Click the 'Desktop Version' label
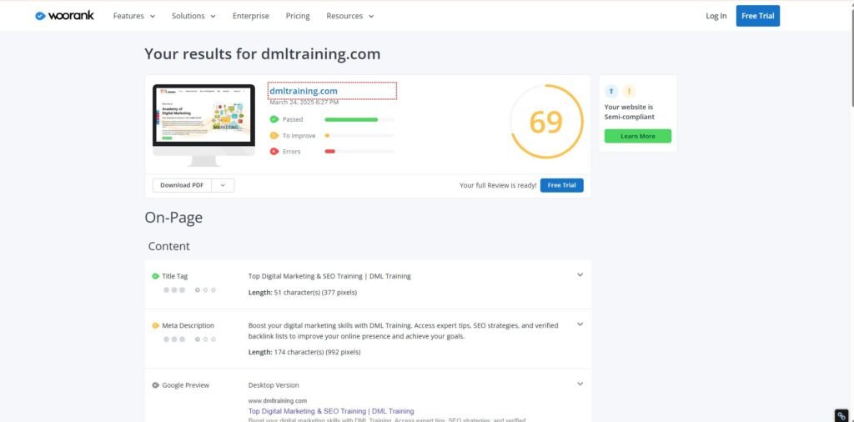The height and width of the screenshot is (422, 854). pyautogui.click(x=274, y=385)
